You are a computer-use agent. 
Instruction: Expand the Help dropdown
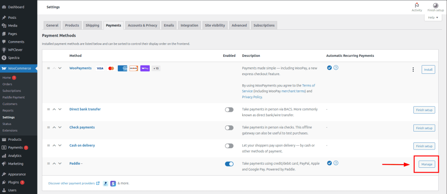pyautogui.click(x=433, y=17)
